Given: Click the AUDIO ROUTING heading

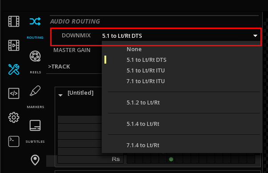Looking at the screenshot, I should click(x=75, y=21).
